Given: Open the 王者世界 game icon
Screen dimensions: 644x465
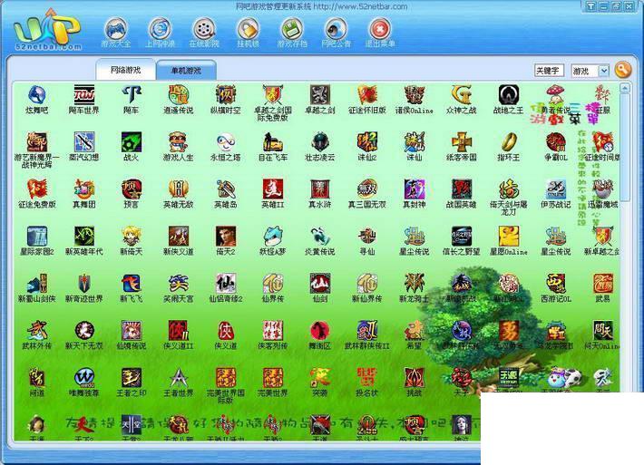Looking at the screenshot, I should (179, 378).
